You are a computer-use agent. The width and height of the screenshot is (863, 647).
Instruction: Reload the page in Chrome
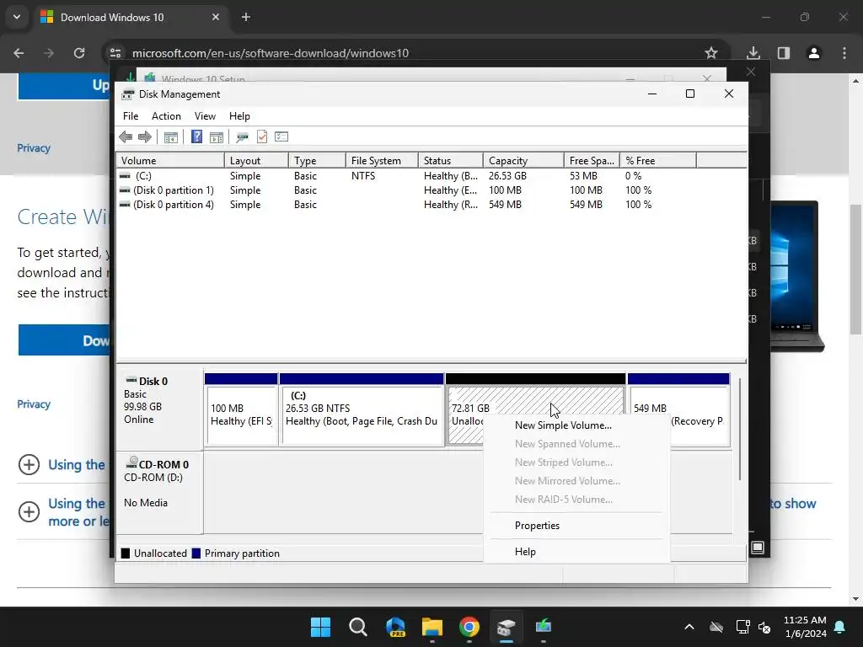(x=79, y=53)
